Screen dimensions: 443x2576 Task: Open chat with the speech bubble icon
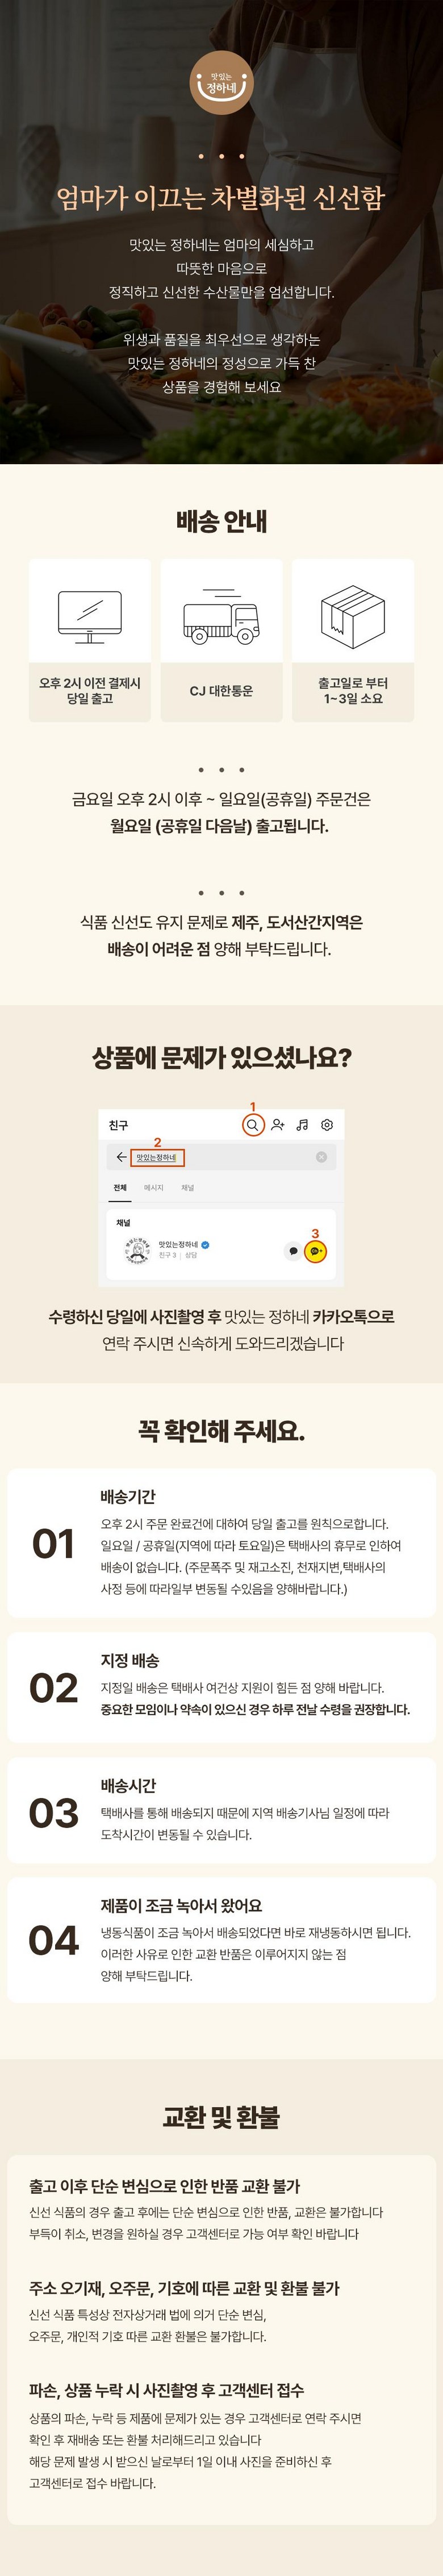coord(293,1251)
